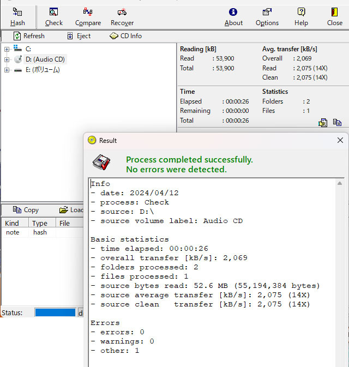Expand the C: drive tree node

7,49
